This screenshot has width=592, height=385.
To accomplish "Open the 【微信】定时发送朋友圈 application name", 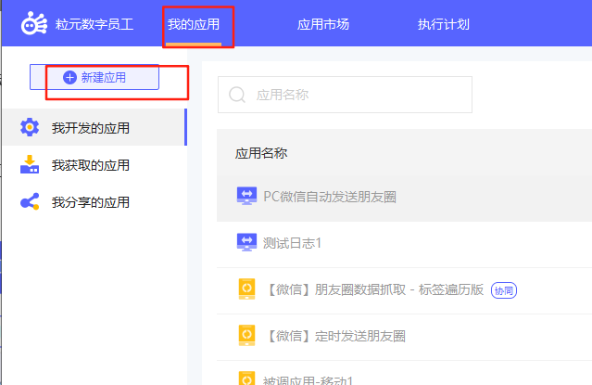I will pos(334,336).
